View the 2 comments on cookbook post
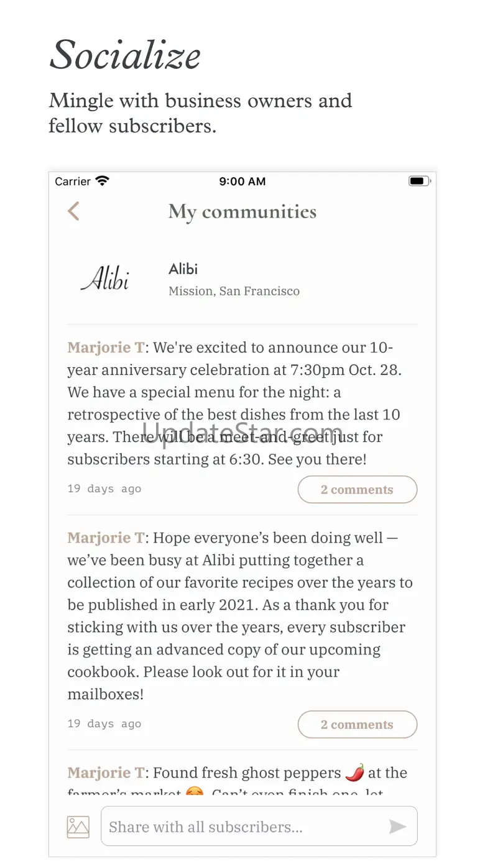The image size is (485, 862). click(357, 725)
